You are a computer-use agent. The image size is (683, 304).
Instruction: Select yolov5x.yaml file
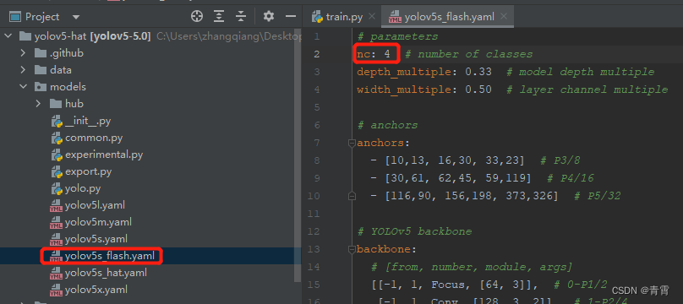click(96, 289)
